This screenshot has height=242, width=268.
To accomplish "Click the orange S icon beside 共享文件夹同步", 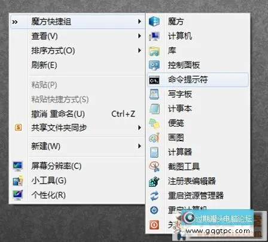I will (x=18, y=127).
